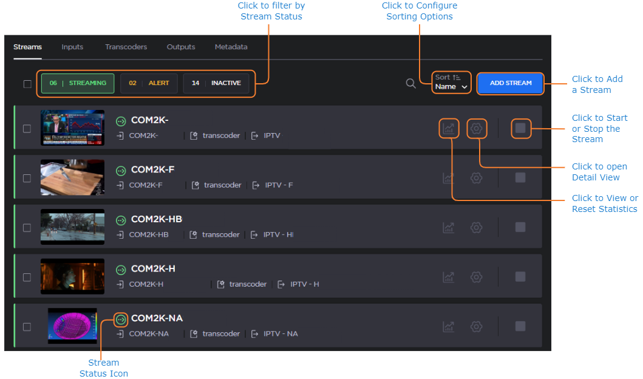
Task: Open detail view gear for COM2K- stream
Action: [x=477, y=129]
